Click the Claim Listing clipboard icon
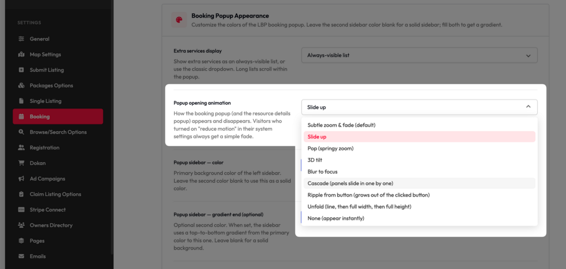The height and width of the screenshot is (269, 566). pyautogui.click(x=22, y=194)
